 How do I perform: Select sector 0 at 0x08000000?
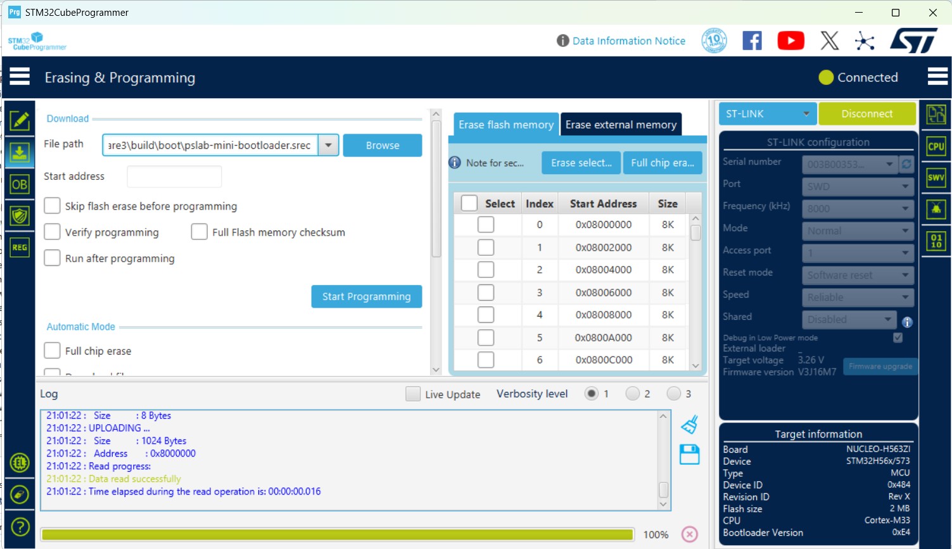pyautogui.click(x=486, y=225)
